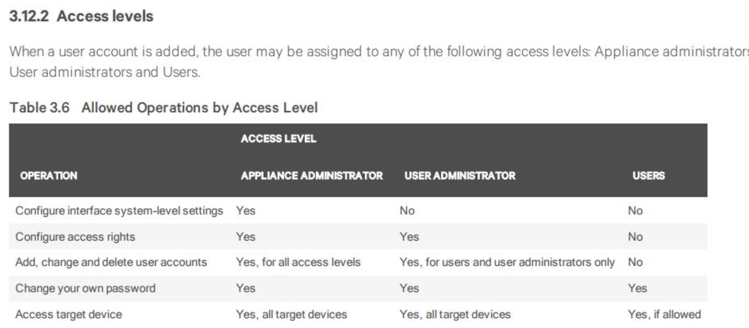Click the Users "Yes" for changing password
749x328 pixels.
click(637, 288)
